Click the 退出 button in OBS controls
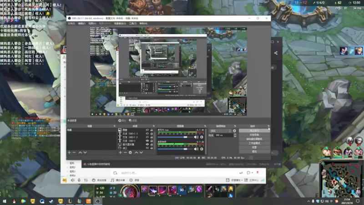This screenshot has height=205, width=364. [x=254, y=152]
